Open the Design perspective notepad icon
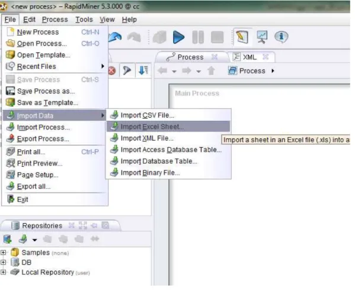 [242, 37]
